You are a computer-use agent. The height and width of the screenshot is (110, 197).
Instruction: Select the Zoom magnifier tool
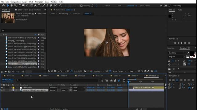point(15,5)
